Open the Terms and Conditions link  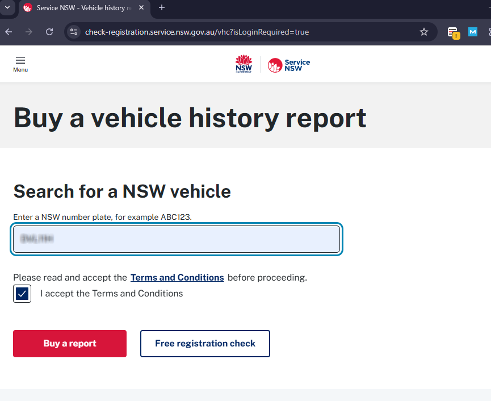(177, 278)
